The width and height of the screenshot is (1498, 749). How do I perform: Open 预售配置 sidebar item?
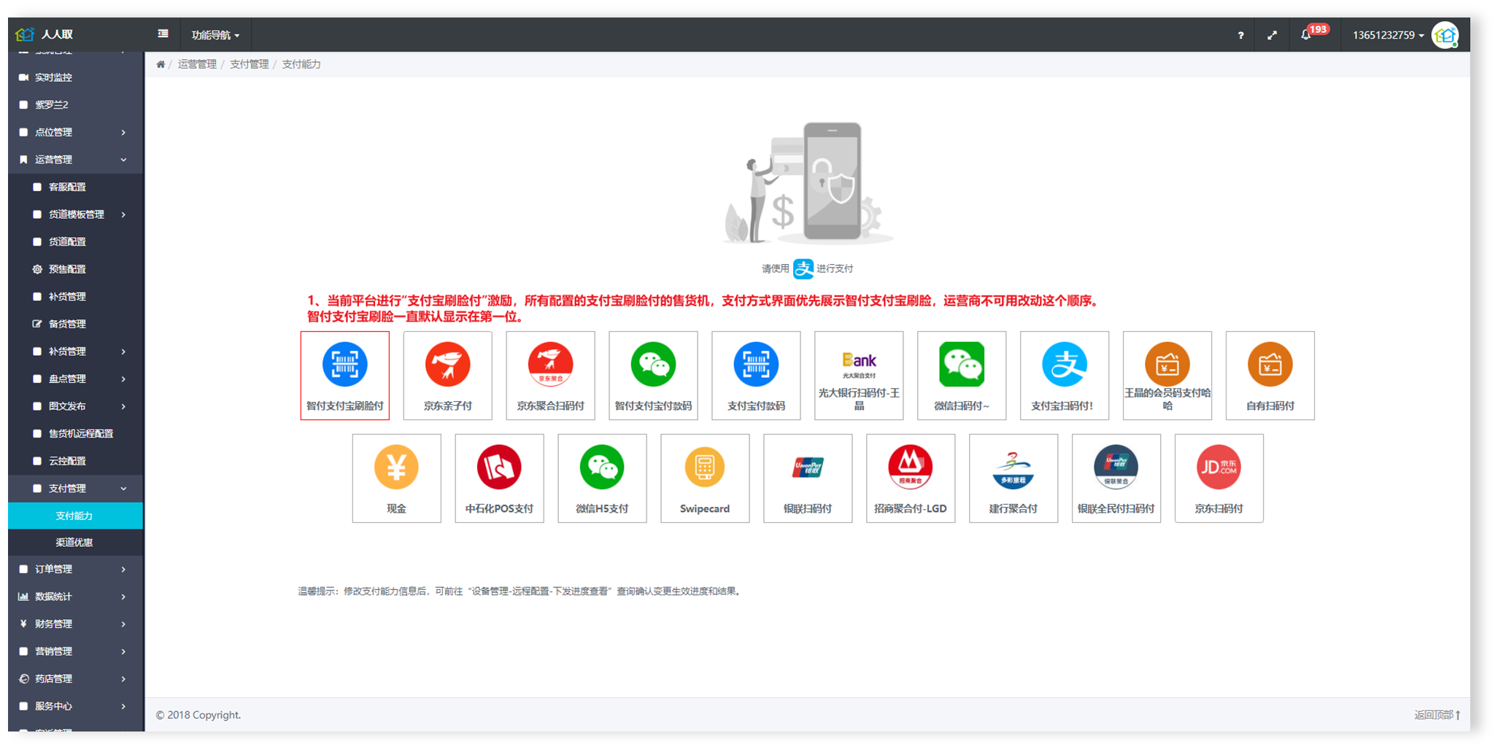[x=75, y=269]
